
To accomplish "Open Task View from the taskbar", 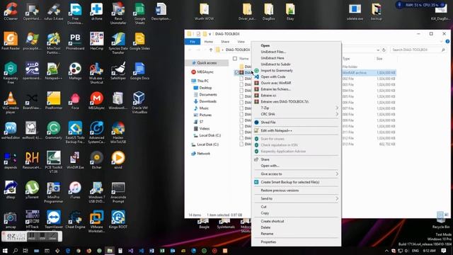I will [x=25, y=251].
